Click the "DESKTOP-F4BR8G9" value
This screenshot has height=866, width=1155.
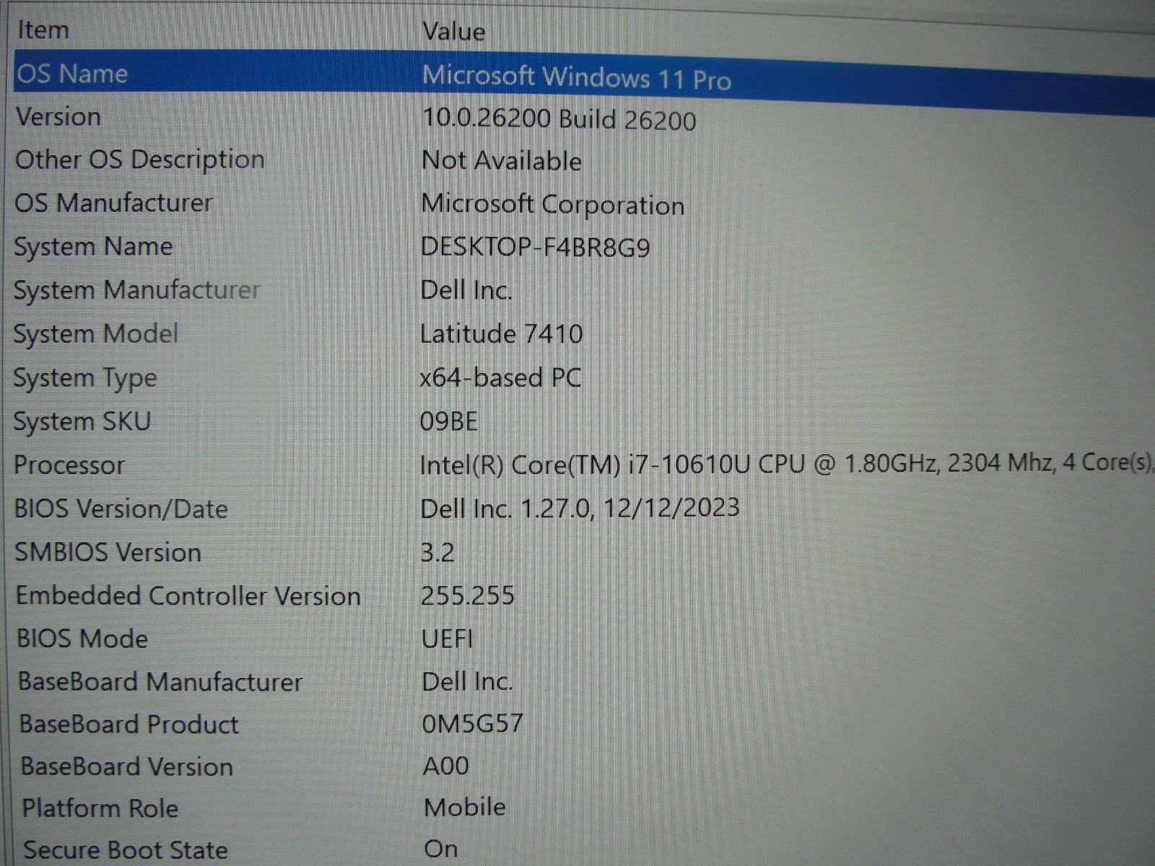(535, 248)
